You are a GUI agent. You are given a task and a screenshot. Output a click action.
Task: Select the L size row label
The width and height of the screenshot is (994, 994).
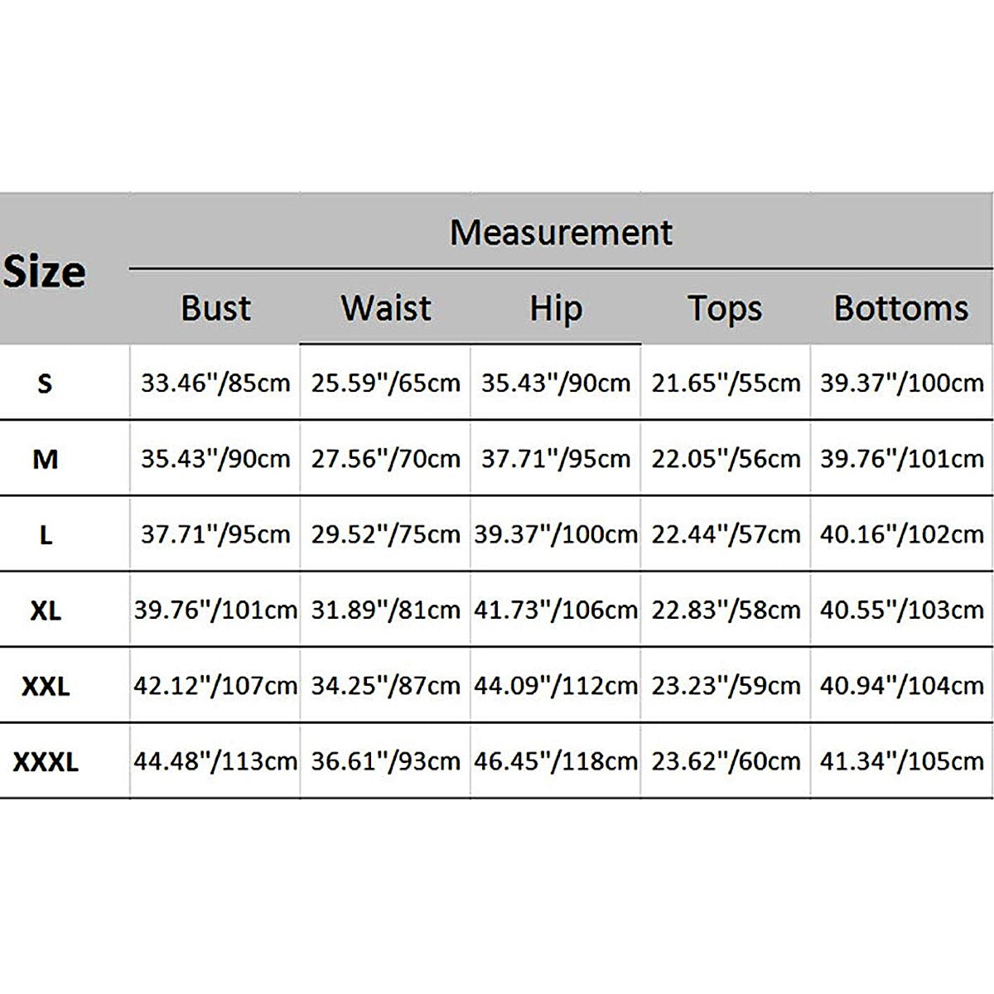pyautogui.click(x=46, y=535)
